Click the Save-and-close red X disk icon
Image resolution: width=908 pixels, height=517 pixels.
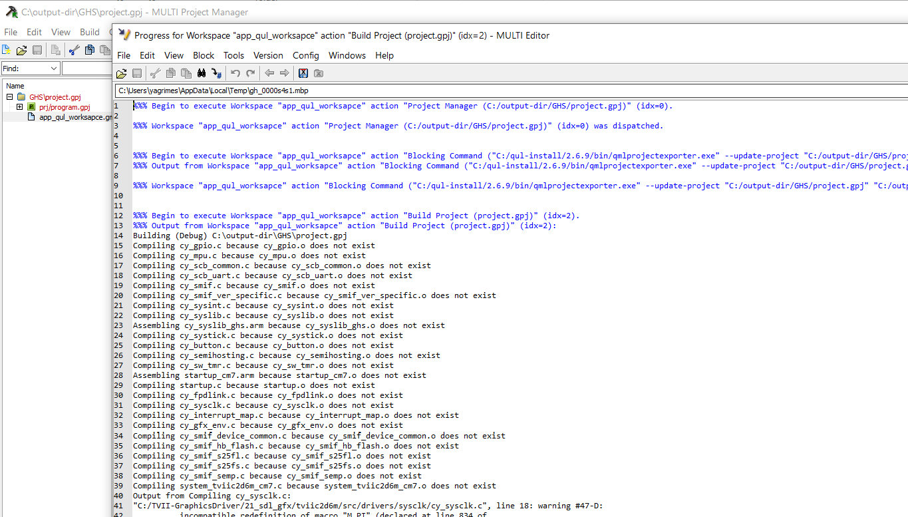click(x=304, y=73)
